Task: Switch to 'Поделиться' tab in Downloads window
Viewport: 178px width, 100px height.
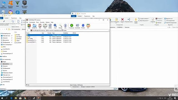Action: tap(87, 16)
